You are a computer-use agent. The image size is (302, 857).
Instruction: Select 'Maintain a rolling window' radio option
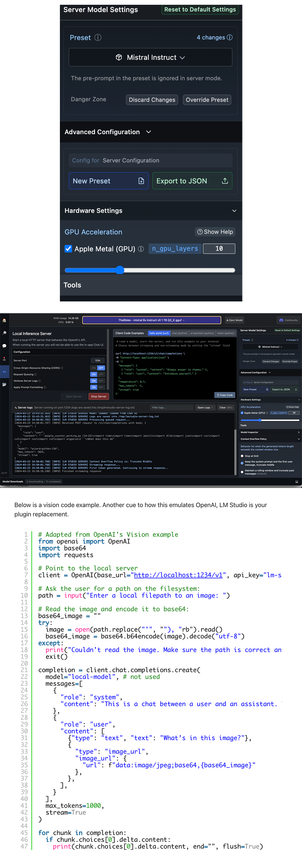(242, 472)
